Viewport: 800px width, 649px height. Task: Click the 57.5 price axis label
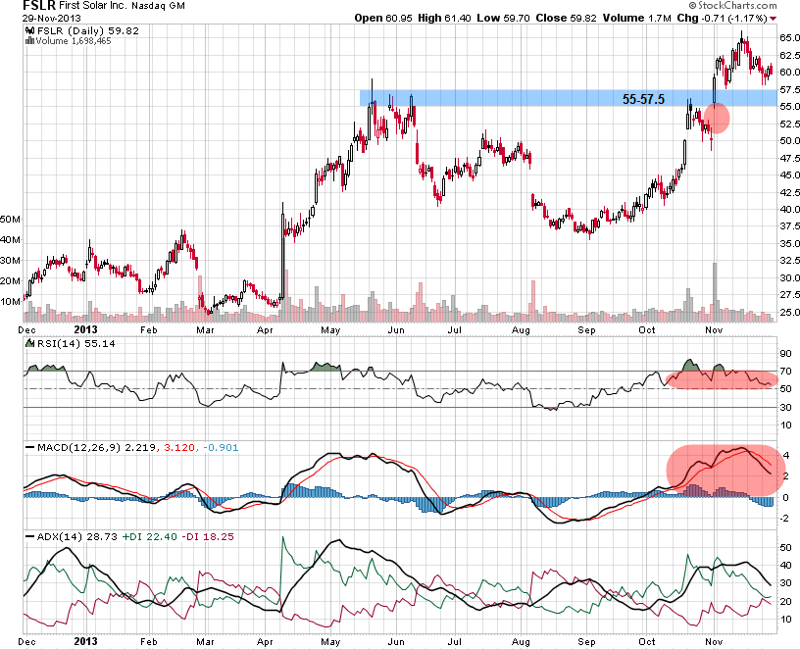click(789, 89)
